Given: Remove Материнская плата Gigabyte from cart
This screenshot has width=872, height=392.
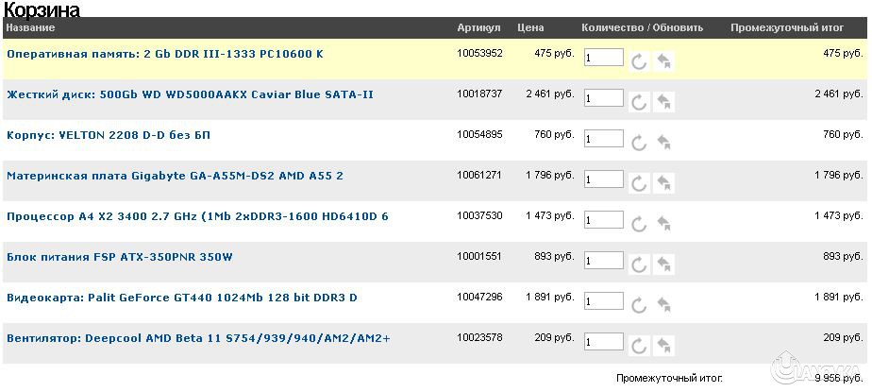Looking at the screenshot, I should (663, 183).
